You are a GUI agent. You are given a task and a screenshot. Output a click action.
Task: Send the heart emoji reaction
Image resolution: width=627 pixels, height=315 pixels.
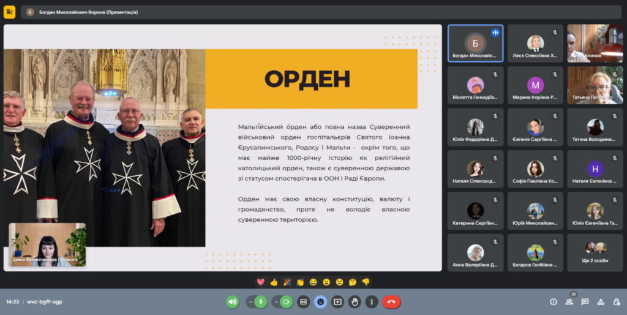[x=260, y=282]
